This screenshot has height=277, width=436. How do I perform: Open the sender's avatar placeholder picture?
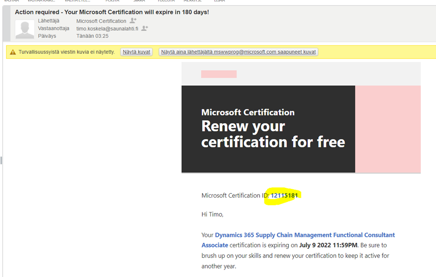25,29
